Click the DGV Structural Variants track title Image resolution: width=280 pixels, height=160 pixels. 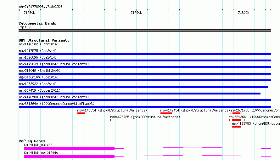click(44, 40)
